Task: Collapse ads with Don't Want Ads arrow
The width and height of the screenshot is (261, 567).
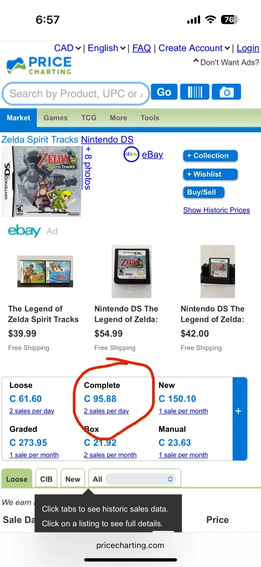Action: pos(196,62)
